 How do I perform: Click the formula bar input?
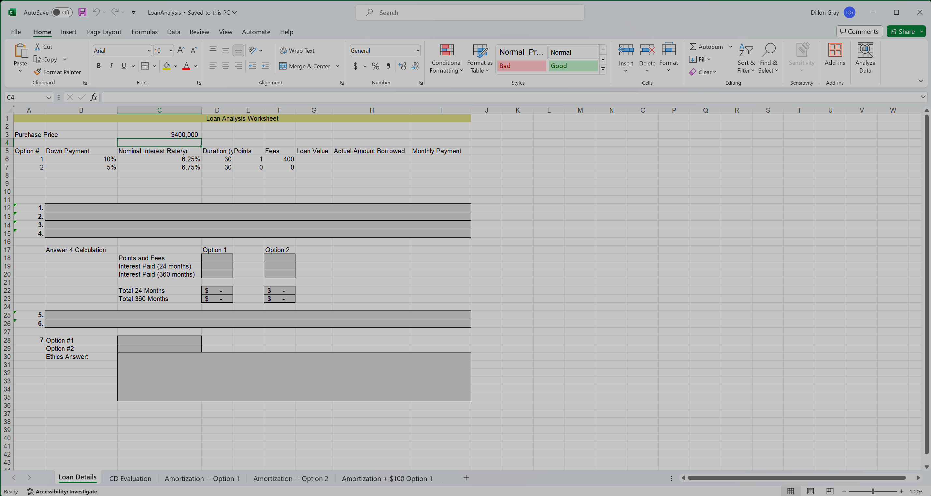point(509,97)
